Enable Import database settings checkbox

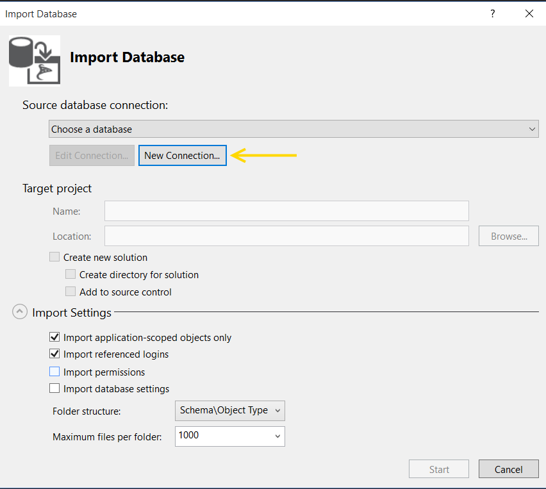54,388
